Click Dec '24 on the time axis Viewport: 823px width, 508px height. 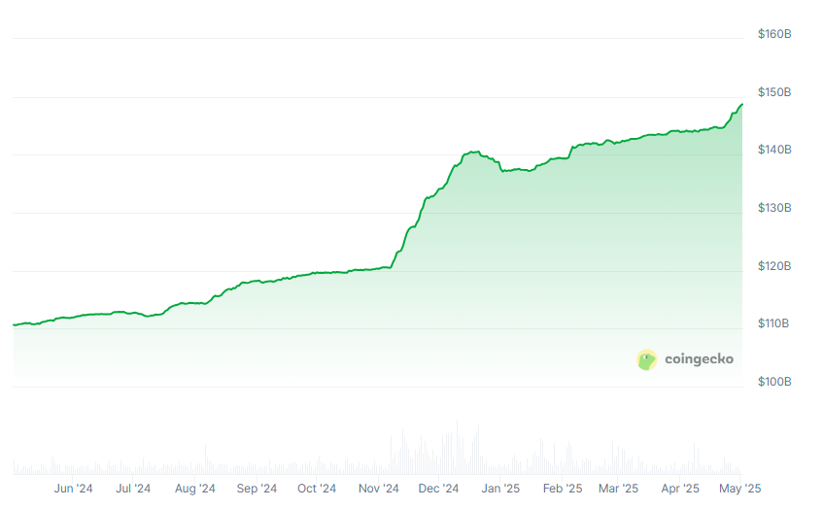pyautogui.click(x=439, y=489)
